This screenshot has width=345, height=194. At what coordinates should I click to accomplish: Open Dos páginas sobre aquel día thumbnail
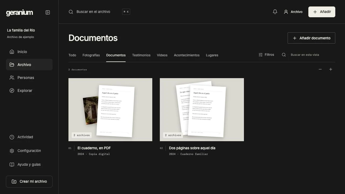coord(202,110)
